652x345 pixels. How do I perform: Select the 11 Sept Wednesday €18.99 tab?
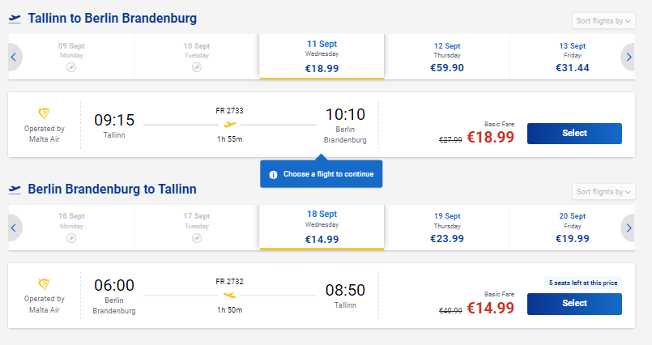pyautogui.click(x=322, y=57)
